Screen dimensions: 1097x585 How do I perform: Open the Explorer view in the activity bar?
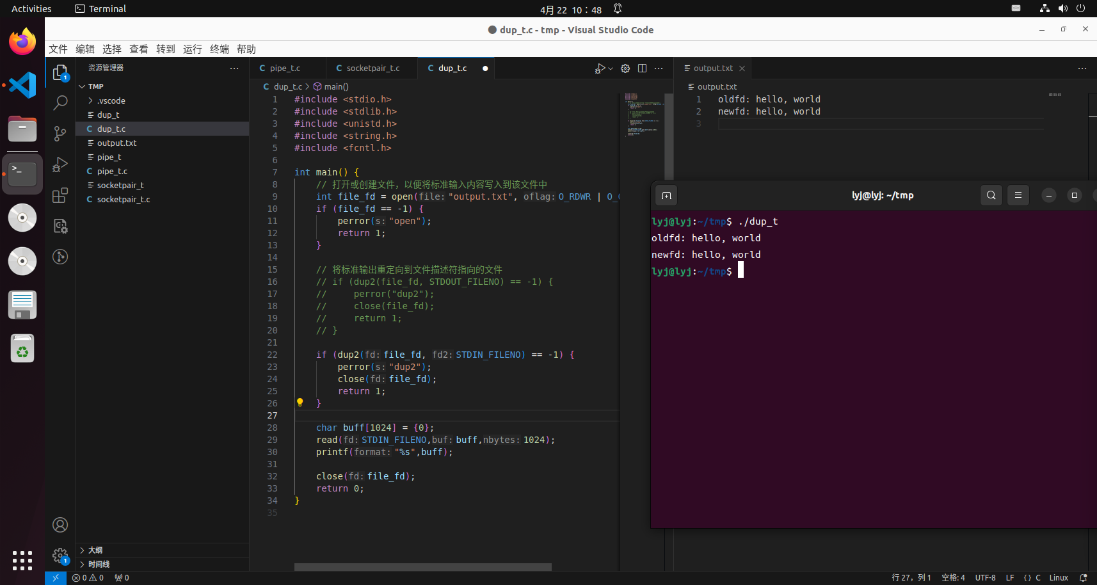[x=60, y=73]
